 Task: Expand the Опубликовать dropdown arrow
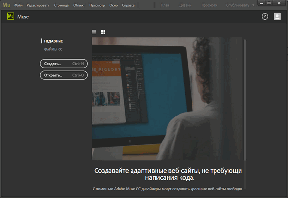tap(253, 5)
